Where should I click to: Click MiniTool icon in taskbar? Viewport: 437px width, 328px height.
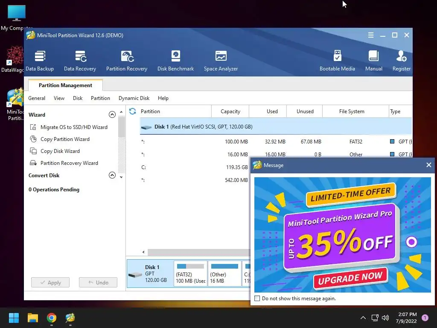(x=70, y=318)
